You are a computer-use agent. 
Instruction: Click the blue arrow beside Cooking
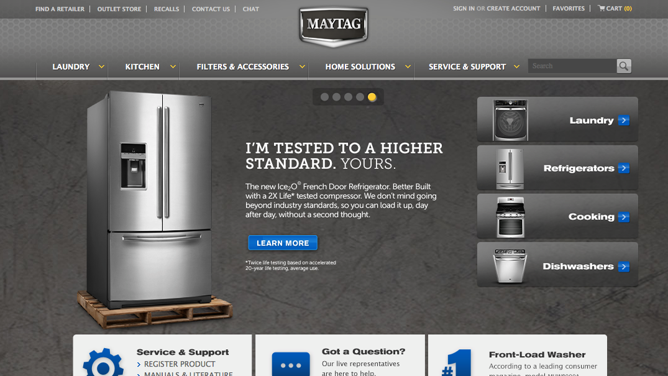coord(624,217)
